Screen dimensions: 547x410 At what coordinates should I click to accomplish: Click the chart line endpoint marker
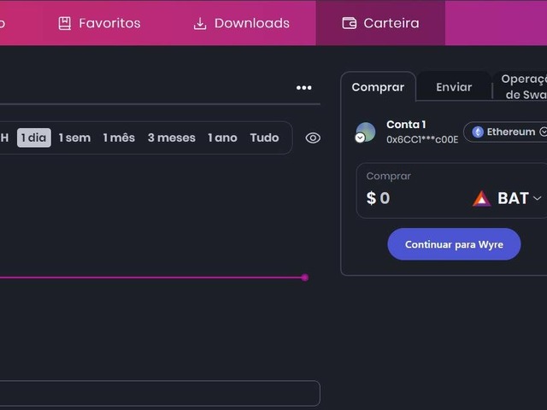[305, 277]
